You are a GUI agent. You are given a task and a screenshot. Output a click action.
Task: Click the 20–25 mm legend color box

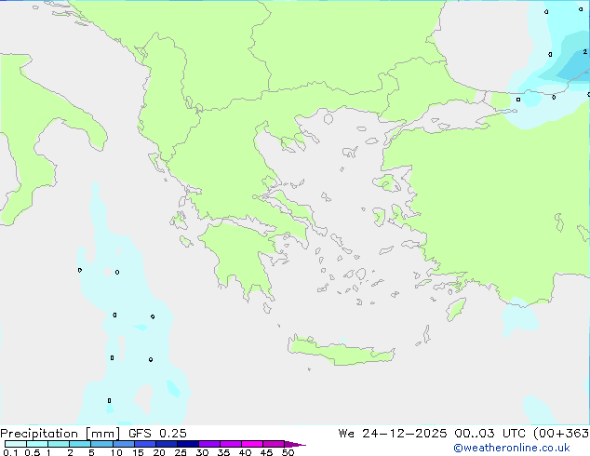167,444
